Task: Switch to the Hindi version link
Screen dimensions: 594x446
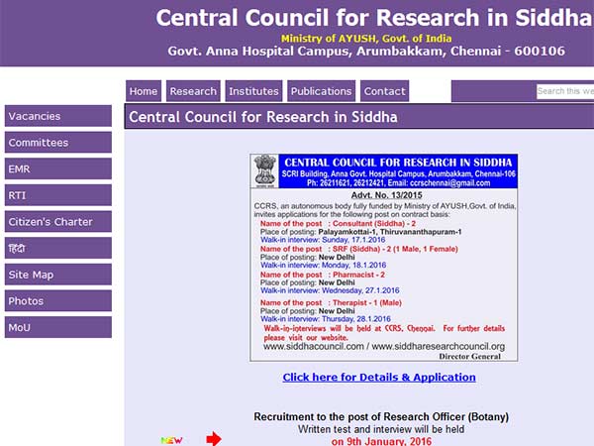Action: pyautogui.click(x=57, y=248)
